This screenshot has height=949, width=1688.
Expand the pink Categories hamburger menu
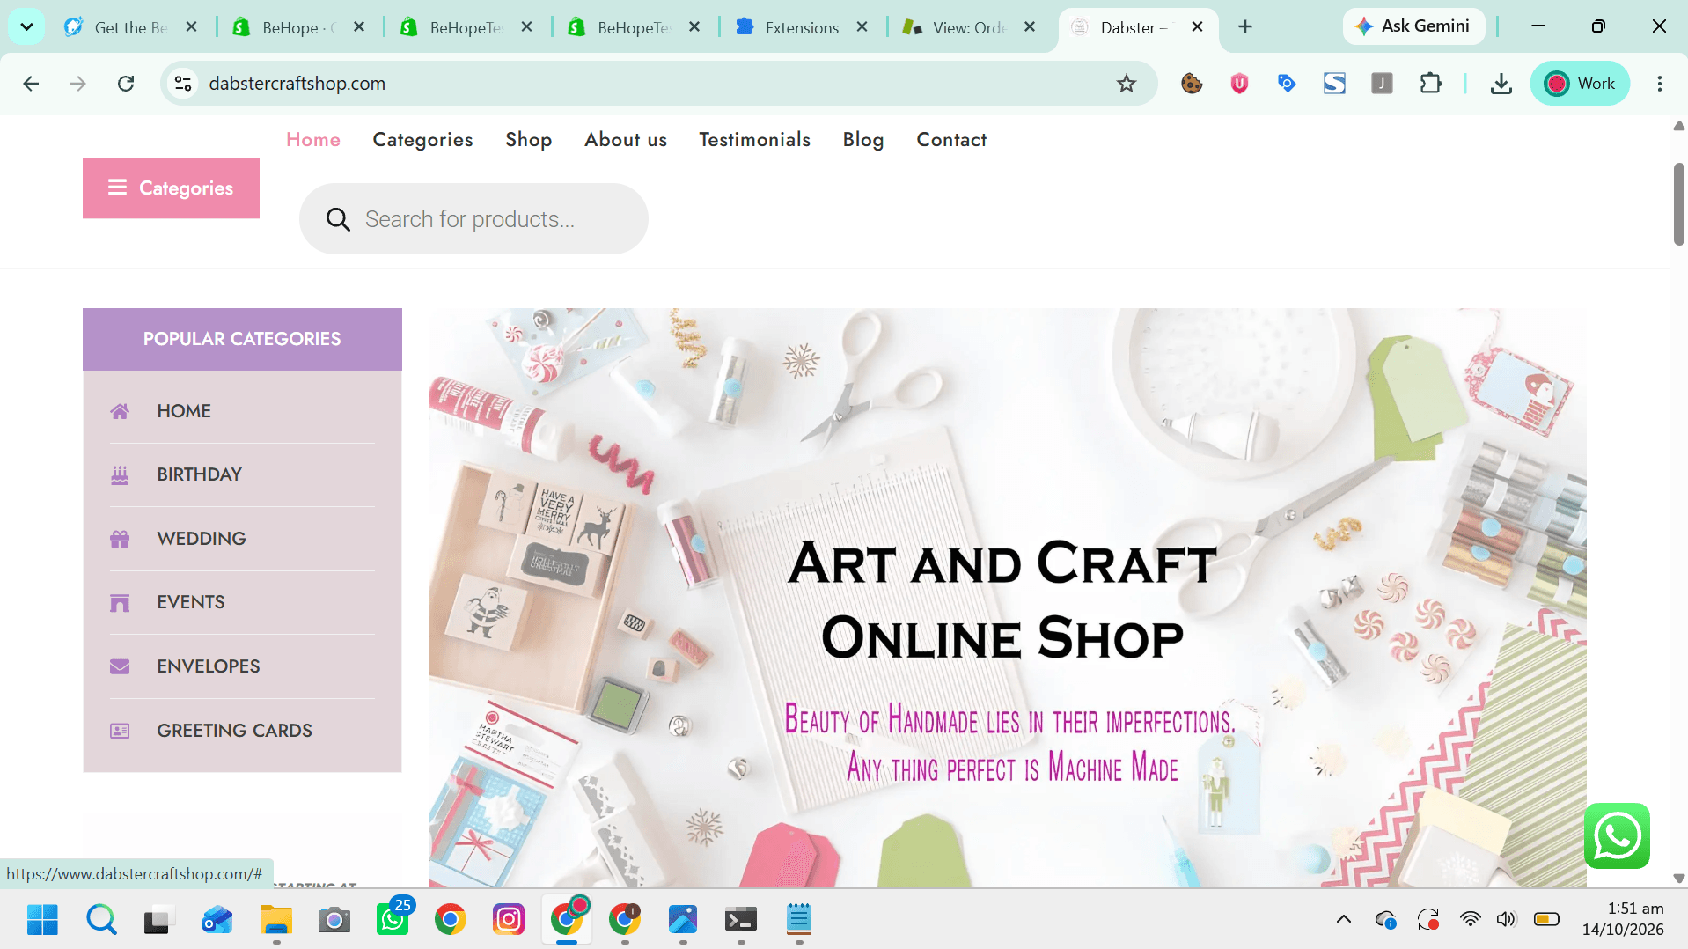click(x=171, y=188)
